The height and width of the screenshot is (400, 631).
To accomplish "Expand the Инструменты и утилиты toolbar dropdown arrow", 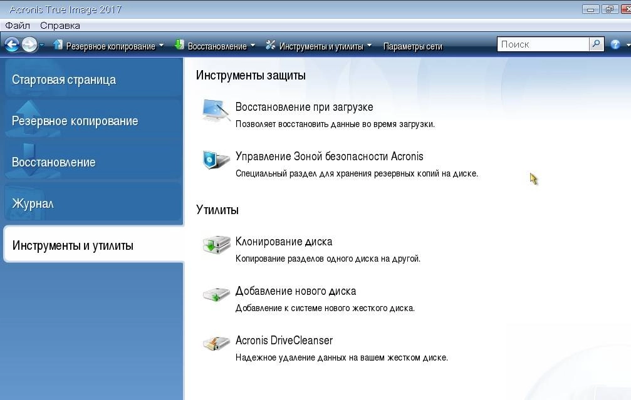I will pyautogui.click(x=370, y=46).
